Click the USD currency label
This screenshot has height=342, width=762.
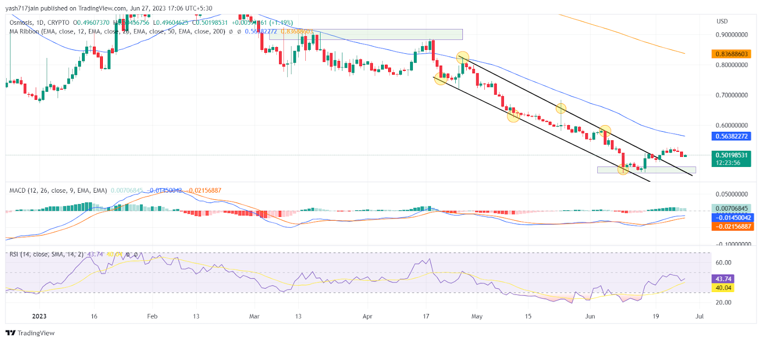coord(722,21)
